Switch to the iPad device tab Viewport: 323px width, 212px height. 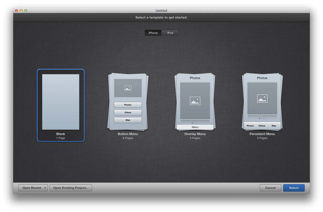click(x=170, y=33)
